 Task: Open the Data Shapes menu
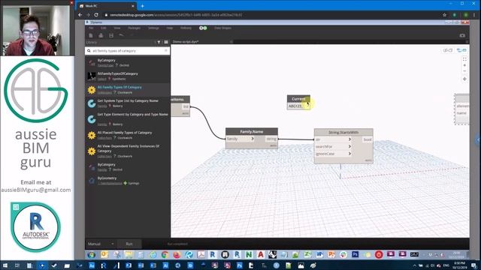point(222,28)
